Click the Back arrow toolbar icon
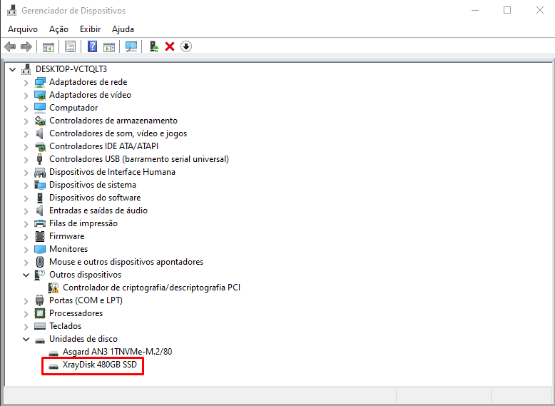This screenshot has height=406, width=555. (x=10, y=46)
